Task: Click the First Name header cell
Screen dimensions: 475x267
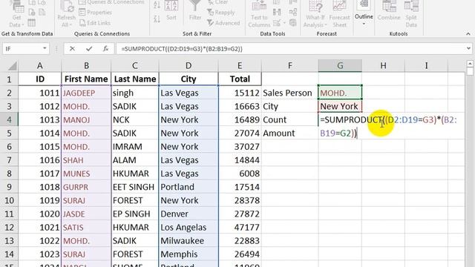Action: point(86,79)
